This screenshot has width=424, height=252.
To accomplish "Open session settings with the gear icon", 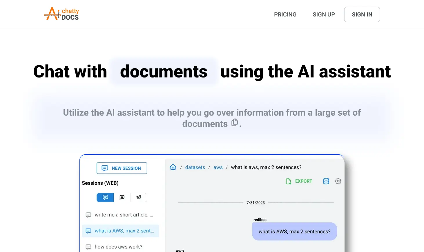I will point(338,181).
